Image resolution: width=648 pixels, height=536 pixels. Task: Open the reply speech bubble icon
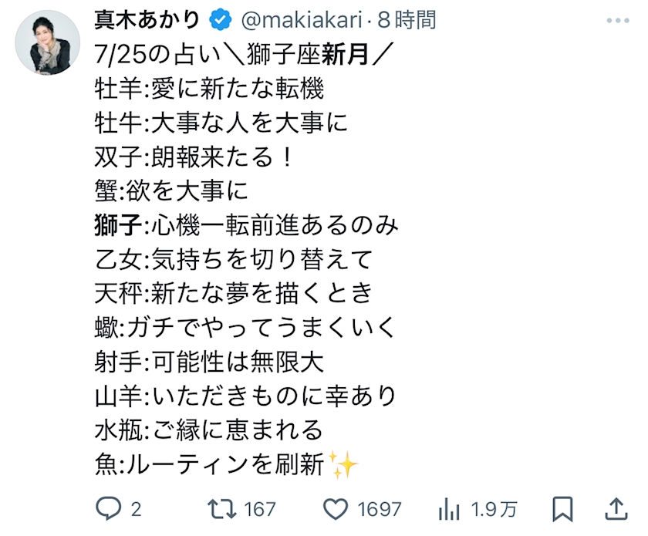(108, 509)
